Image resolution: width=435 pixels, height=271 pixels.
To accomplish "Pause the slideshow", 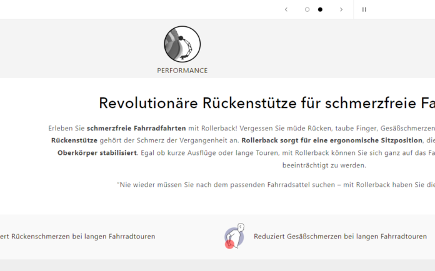I will pyautogui.click(x=364, y=10).
